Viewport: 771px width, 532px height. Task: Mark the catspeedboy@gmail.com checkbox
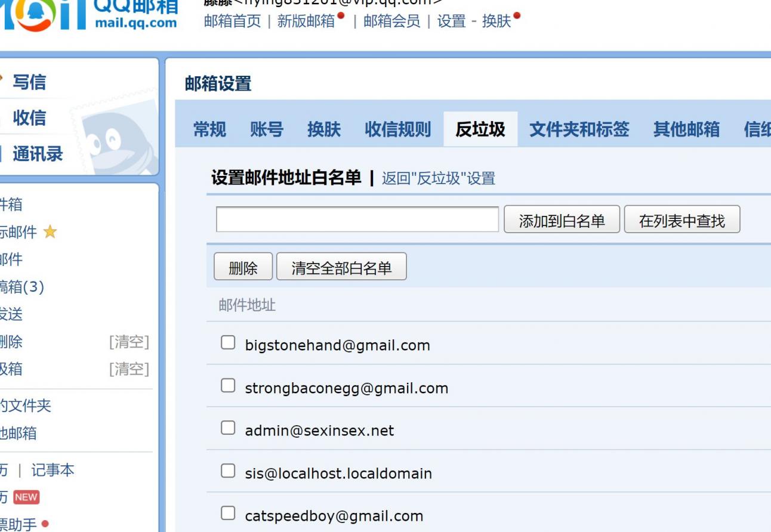tap(228, 513)
